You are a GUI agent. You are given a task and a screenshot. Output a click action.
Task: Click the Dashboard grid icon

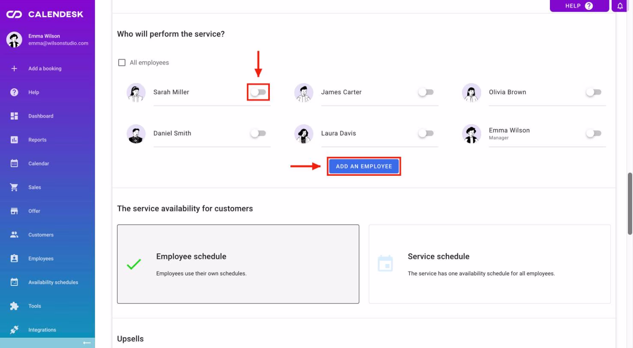pyautogui.click(x=14, y=116)
